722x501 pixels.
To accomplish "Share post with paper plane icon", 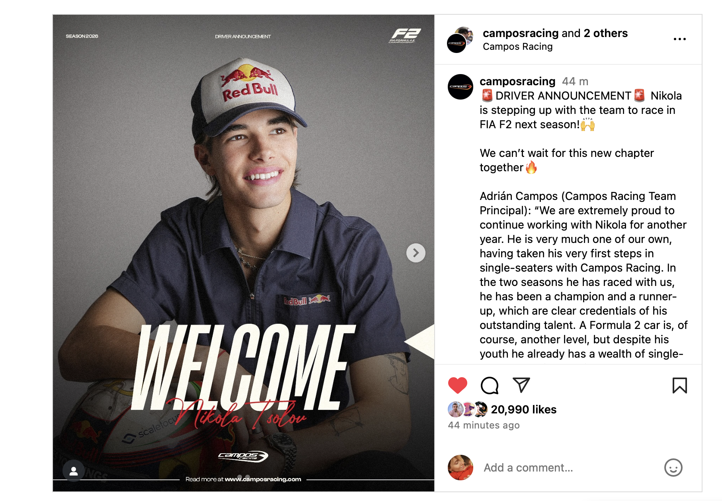I will click(x=521, y=385).
